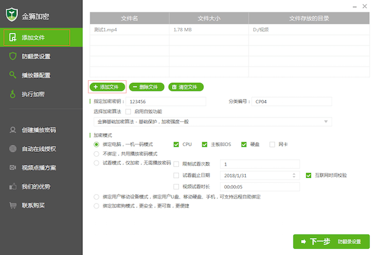Viewport: 374px width, 255px height.
Task: Open 我们的优势 from the sidebar
Action: pos(41,187)
